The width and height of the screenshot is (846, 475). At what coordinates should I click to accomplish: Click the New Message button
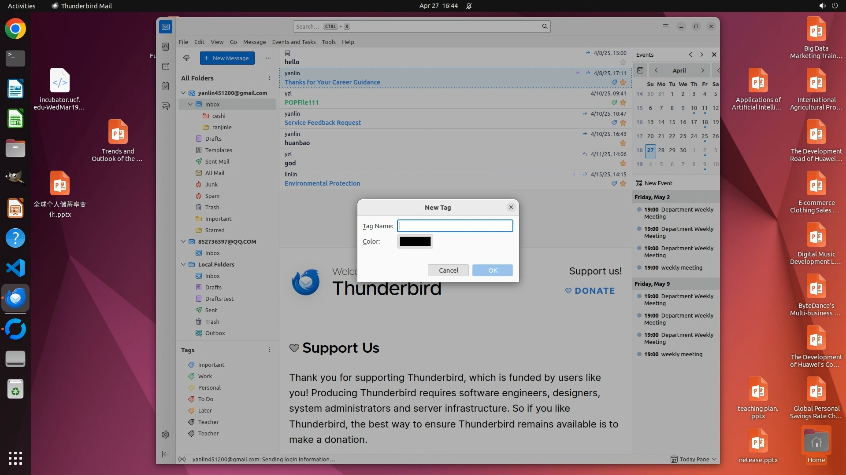coord(227,58)
